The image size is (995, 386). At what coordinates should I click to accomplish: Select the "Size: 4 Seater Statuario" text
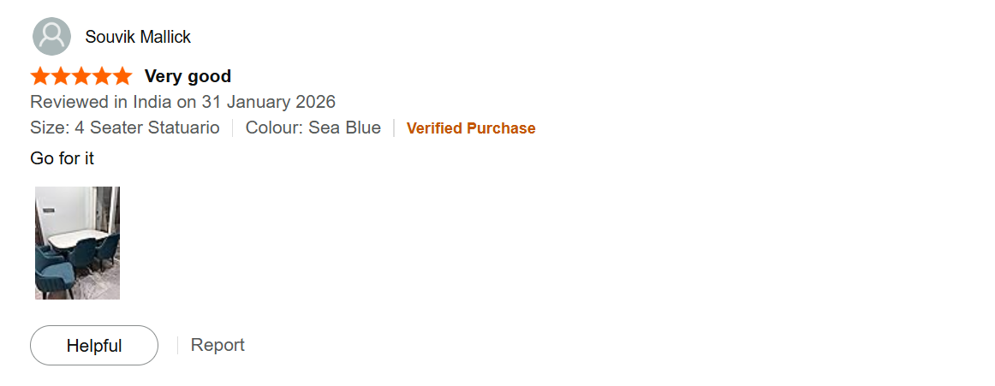pyautogui.click(x=125, y=128)
